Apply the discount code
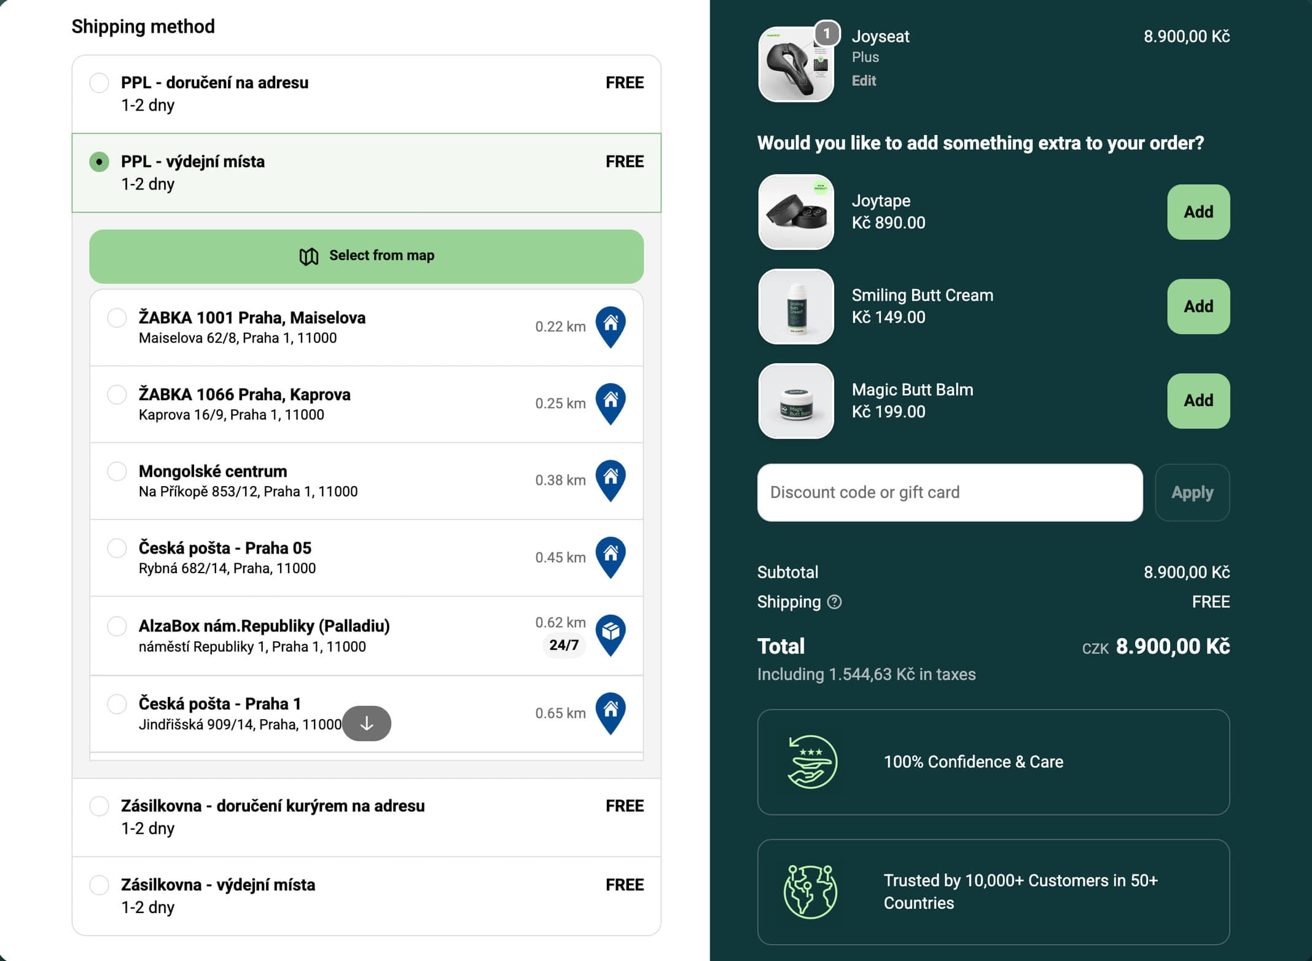The height and width of the screenshot is (961, 1312). 1192,492
